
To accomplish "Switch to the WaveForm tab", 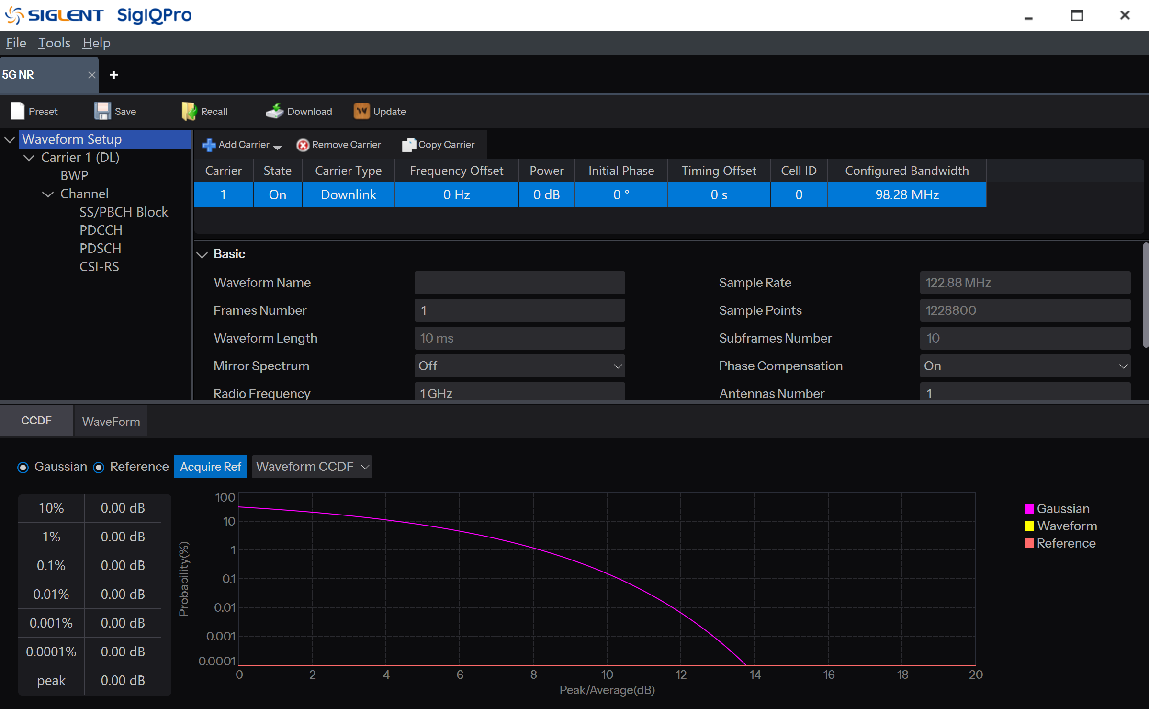I will pos(111,422).
